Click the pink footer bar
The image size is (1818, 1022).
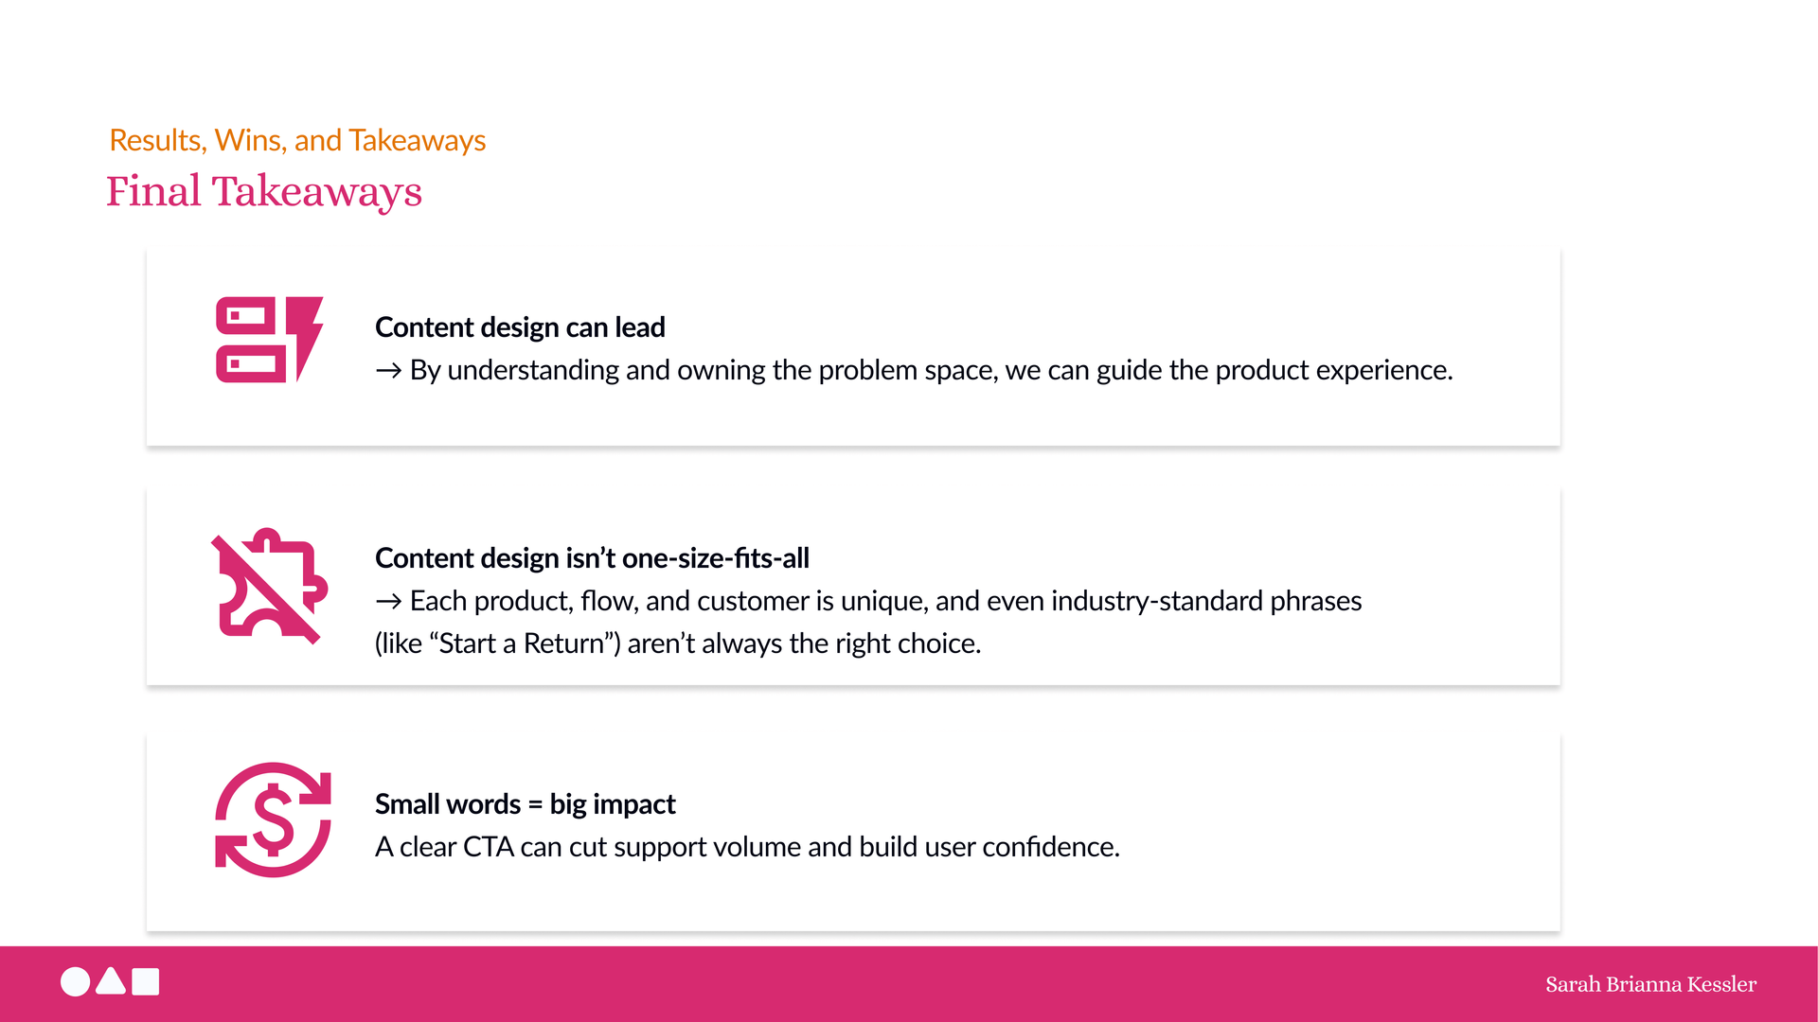909,984
